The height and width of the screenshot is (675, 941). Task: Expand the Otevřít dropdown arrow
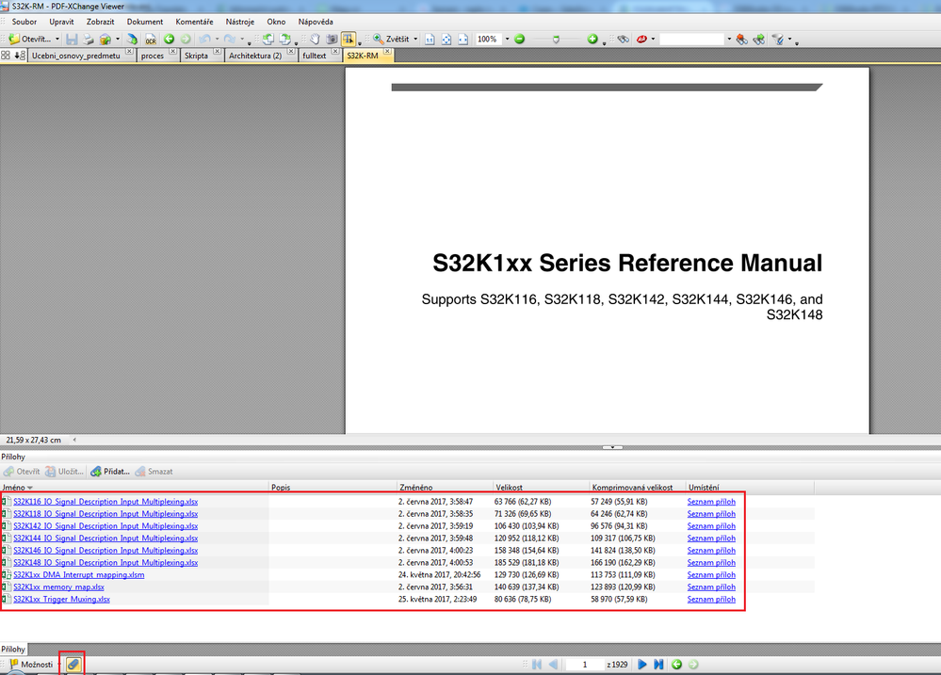(x=57, y=39)
